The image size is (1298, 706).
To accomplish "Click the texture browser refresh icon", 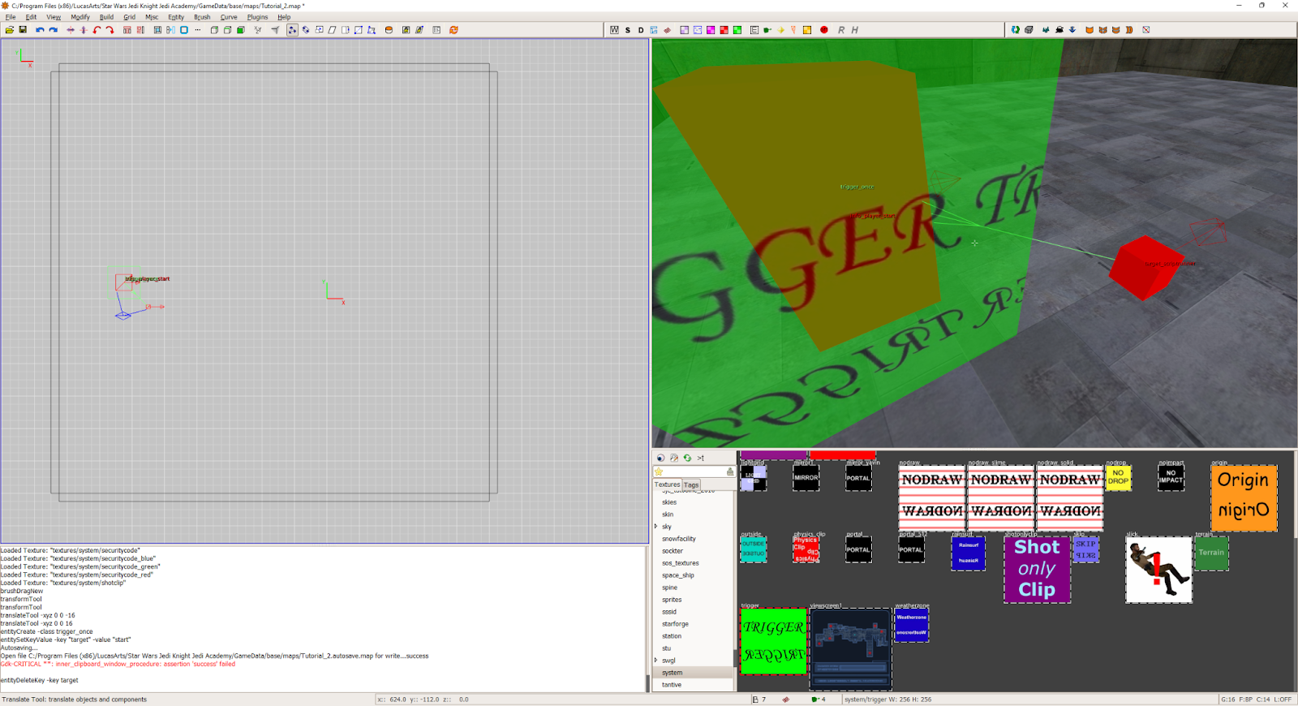I will tap(687, 458).
